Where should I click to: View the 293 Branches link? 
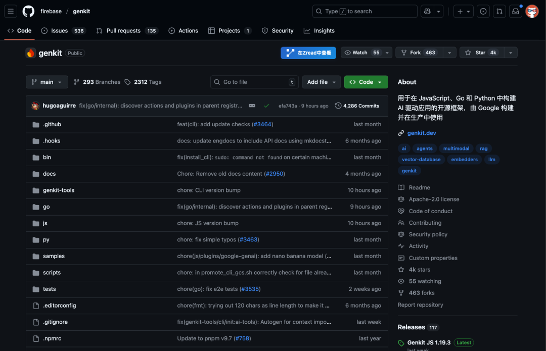tap(97, 82)
